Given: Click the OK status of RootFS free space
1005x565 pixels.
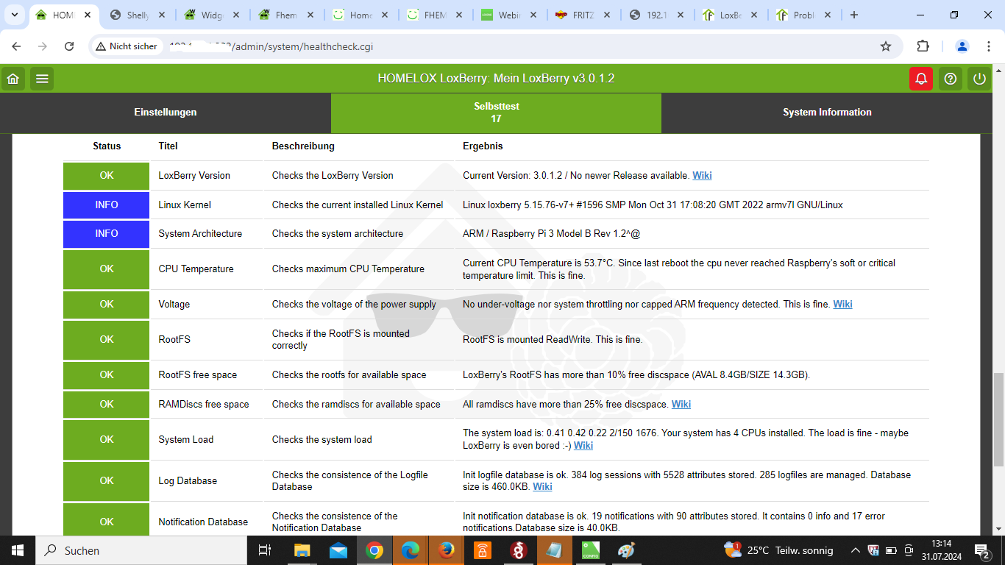Looking at the screenshot, I should [107, 375].
